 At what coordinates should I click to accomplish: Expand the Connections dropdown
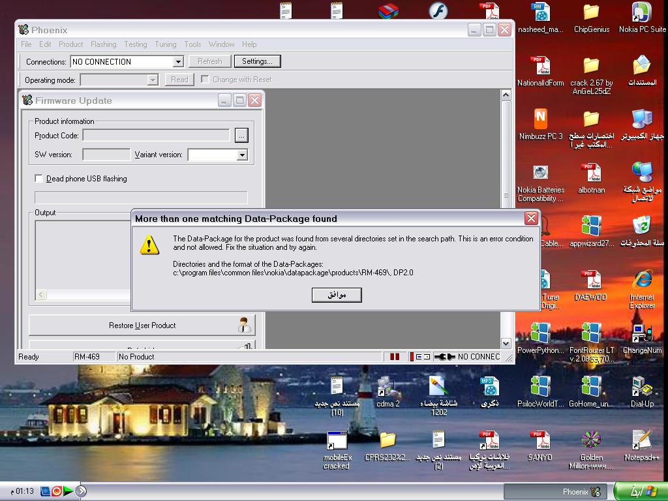[x=179, y=62]
